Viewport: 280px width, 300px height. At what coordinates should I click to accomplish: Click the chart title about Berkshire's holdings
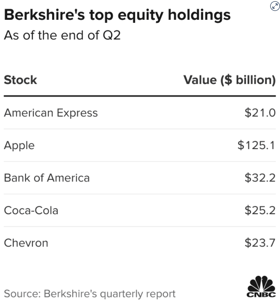pyautogui.click(x=117, y=15)
